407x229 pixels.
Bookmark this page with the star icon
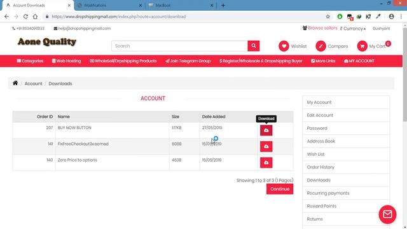pyautogui.click(x=328, y=17)
